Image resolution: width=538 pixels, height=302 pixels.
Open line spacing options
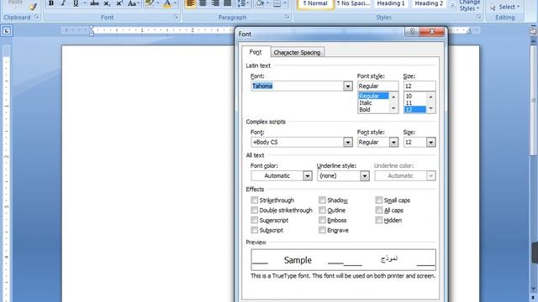242,3
